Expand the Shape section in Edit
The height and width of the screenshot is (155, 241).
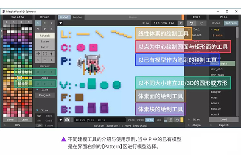coord(189,125)
